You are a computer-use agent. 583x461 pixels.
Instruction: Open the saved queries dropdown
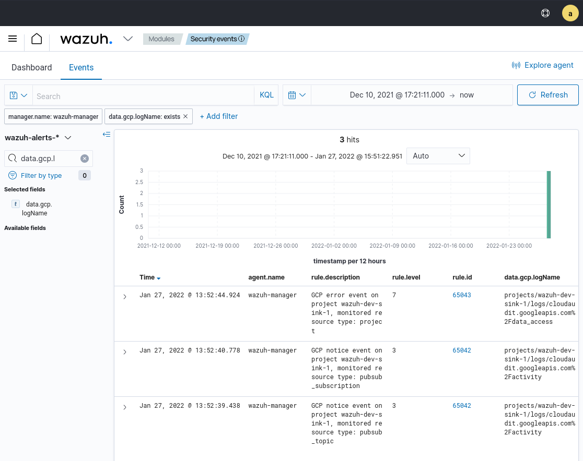point(18,95)
